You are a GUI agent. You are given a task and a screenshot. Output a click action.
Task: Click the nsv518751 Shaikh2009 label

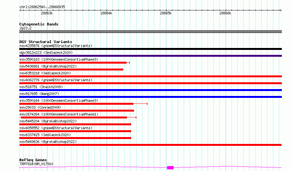point(41,87)
